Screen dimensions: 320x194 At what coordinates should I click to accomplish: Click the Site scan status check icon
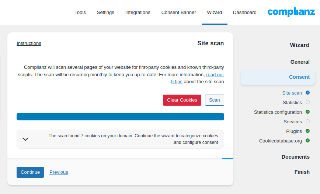point(307,93)
